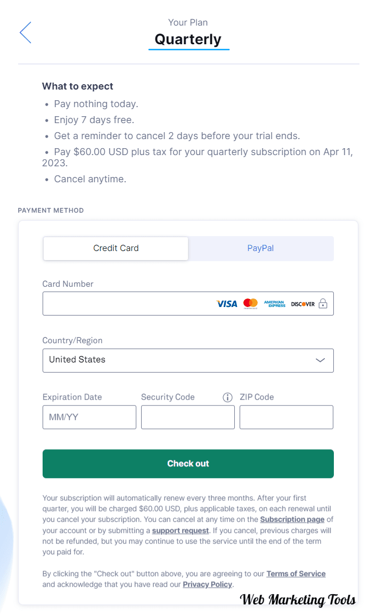377x614 pixels.
Task: Click the Card Number input field
Action: click(122, 303)
